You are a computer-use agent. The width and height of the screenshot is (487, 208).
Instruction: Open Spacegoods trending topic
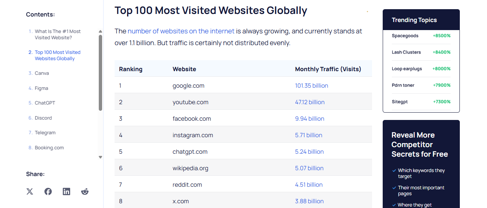click(405, 36)
